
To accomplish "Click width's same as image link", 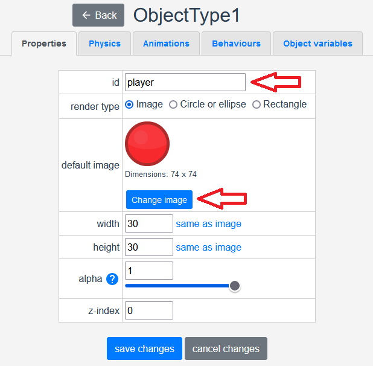I will (208, 223).
